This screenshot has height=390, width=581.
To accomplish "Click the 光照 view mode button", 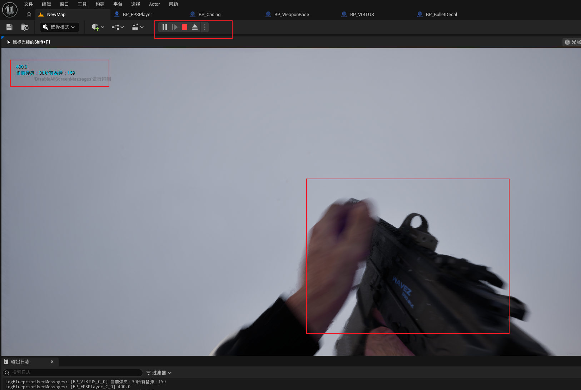I will coord(572,42).
